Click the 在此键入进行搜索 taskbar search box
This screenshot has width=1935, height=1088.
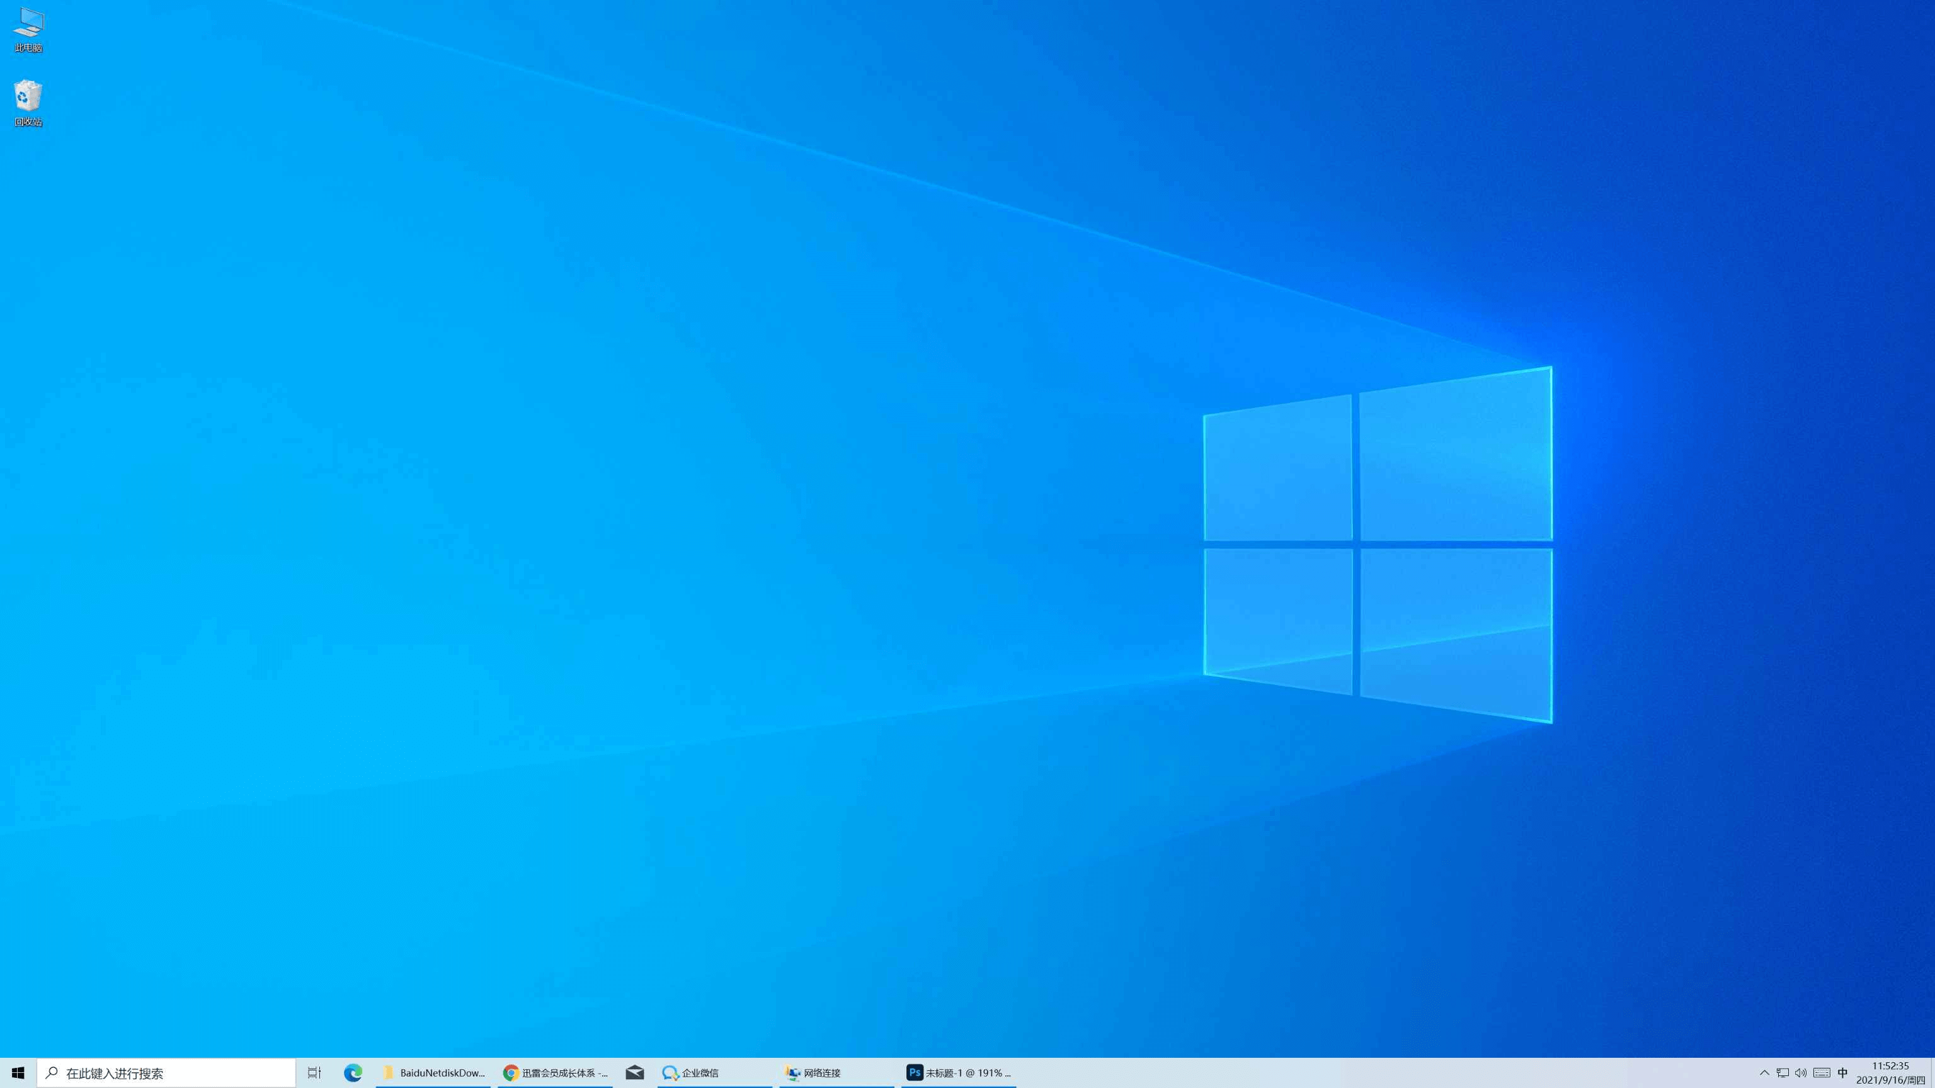click(x=166, y=1073)
